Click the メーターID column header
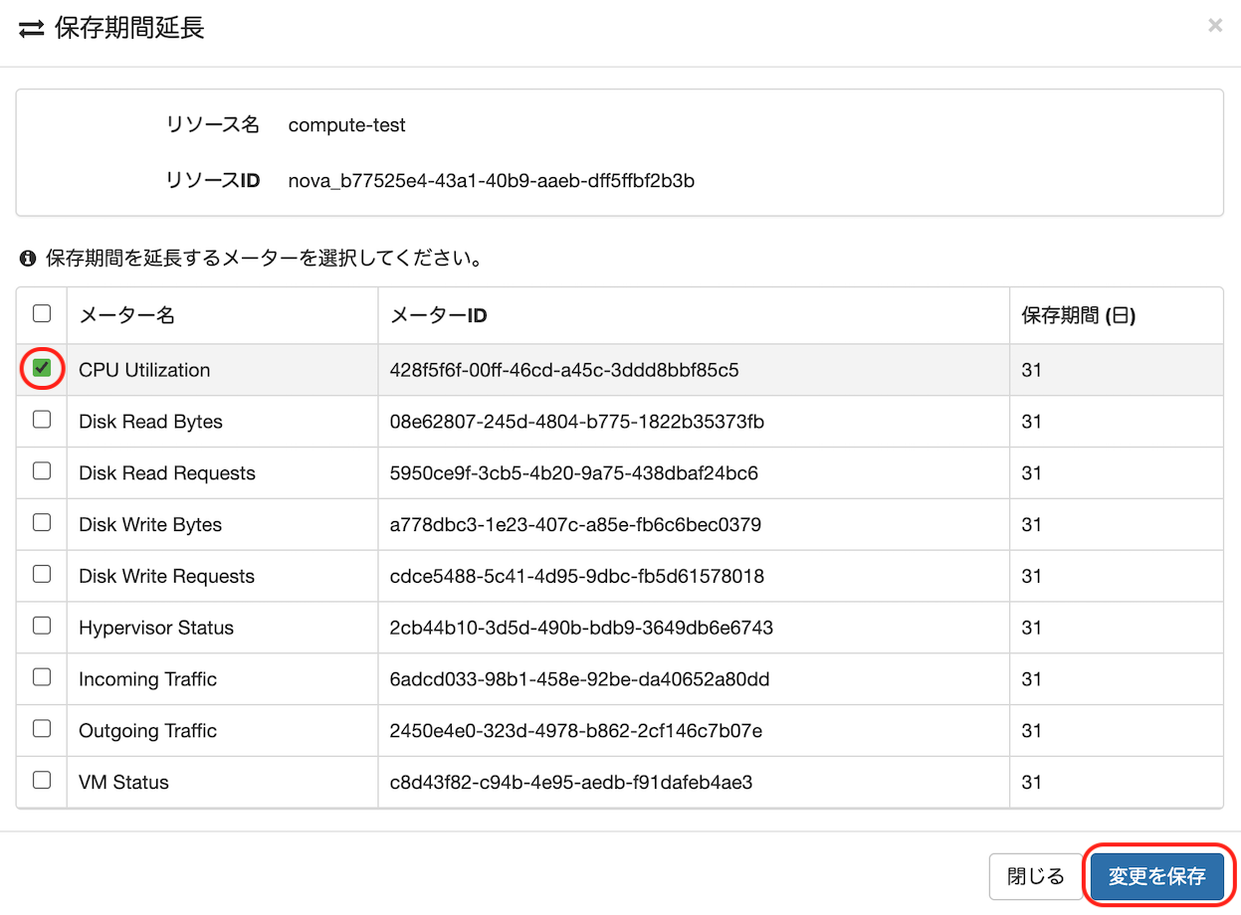This screenshot has height=915, width=1241. 438,315
